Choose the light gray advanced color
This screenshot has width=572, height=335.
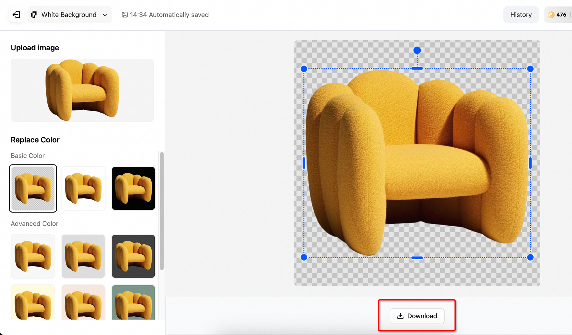(x=83, y=256)
